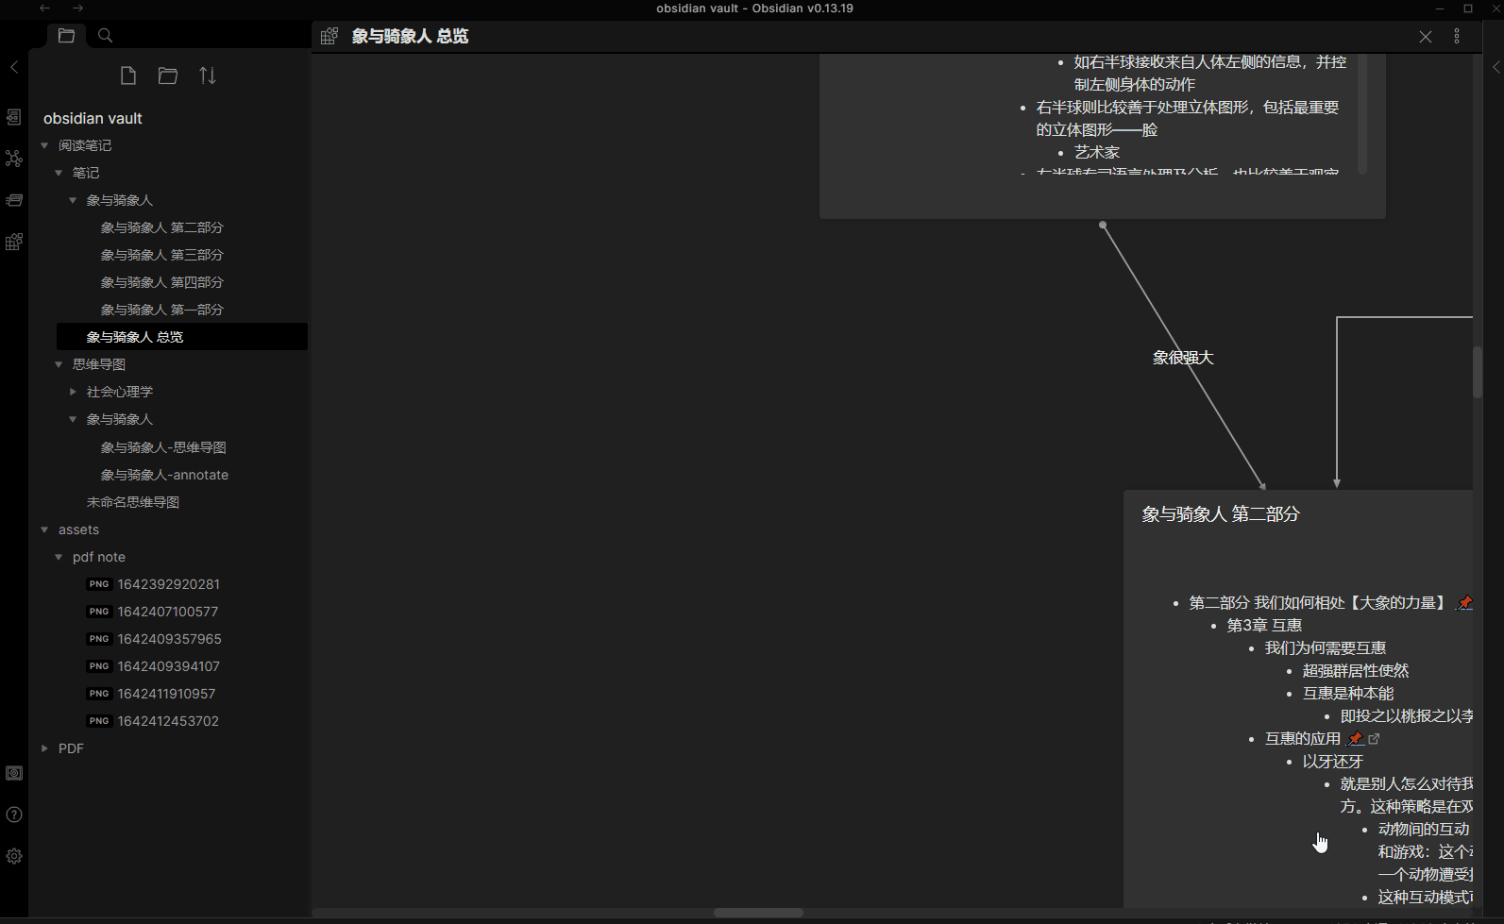Screen dimensions: 1504x924
Task: Close the 象与骑象人 总览 pane
Action: pos(1426,37)
